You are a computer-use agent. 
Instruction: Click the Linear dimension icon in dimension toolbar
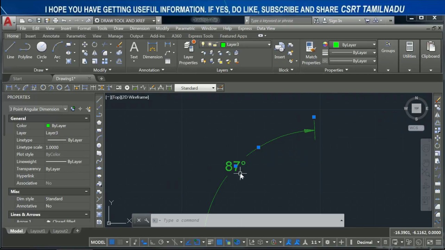(x=9, y=88)
